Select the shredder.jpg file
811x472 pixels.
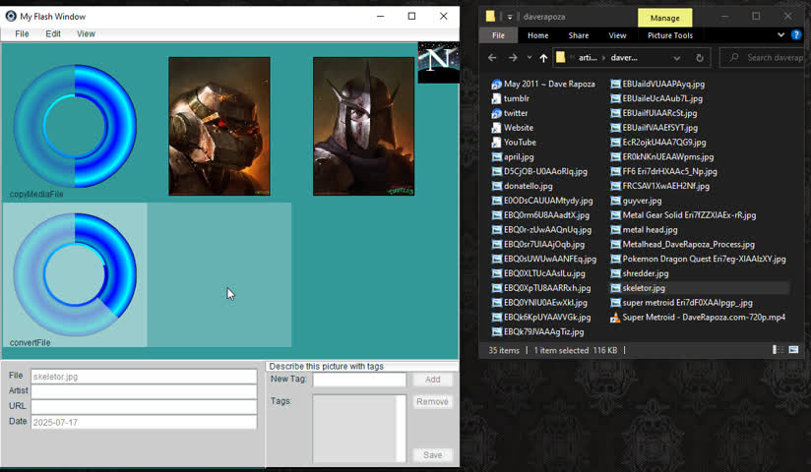point(645,273)
